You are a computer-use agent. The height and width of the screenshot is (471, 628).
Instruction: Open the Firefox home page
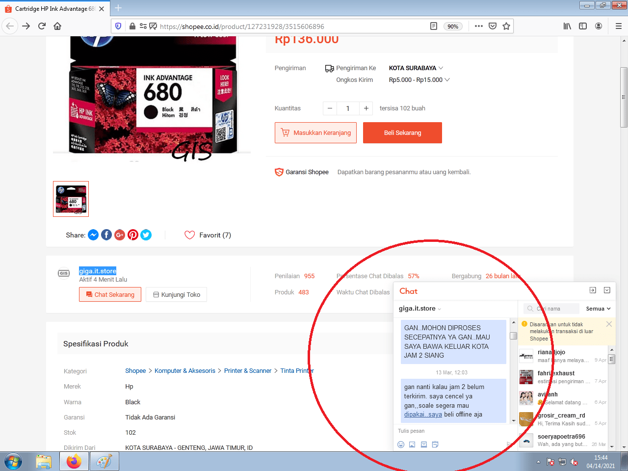click(57, 26)
